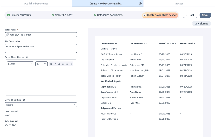The height and width of the screenshot is (137, 215).
Task: Select the Initial Medical Report row
Action: (x=149, y=76)
